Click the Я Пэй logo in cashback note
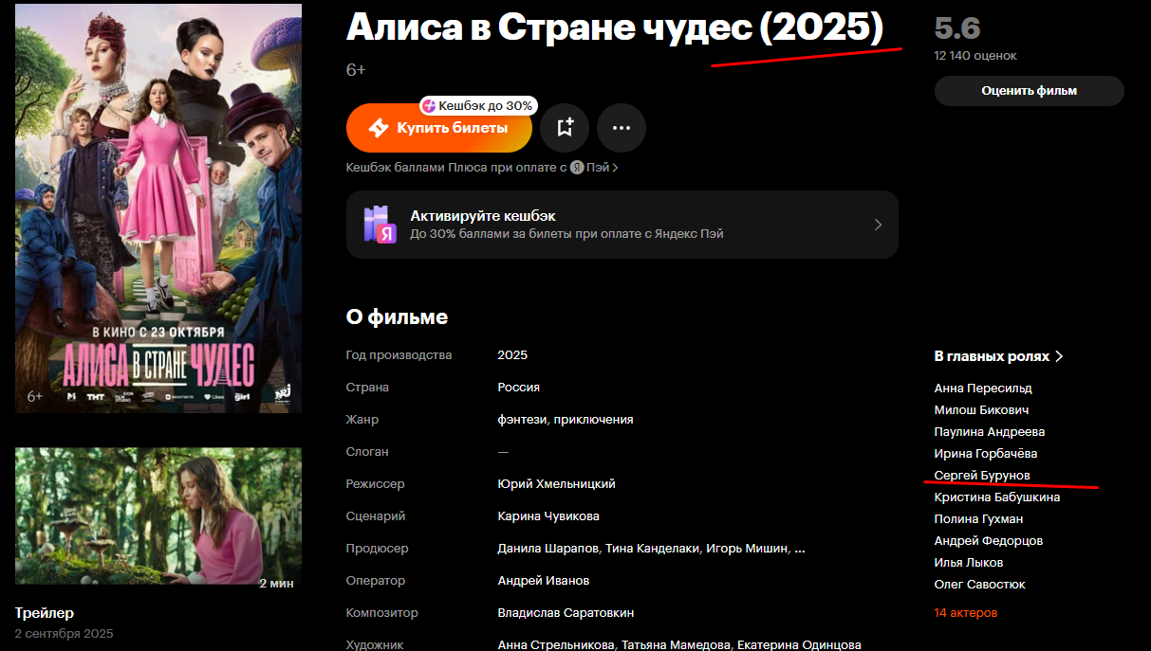The image size is (1151, 651). [x=576, y=168]
